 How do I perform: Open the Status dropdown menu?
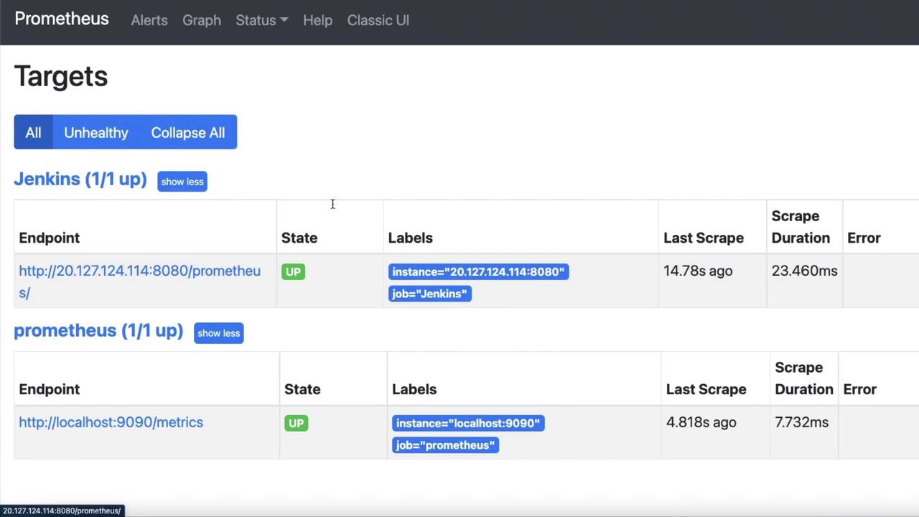(261, 20)
